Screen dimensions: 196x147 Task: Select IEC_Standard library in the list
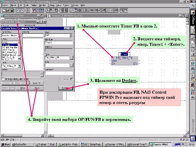click(x=10, y=52)
